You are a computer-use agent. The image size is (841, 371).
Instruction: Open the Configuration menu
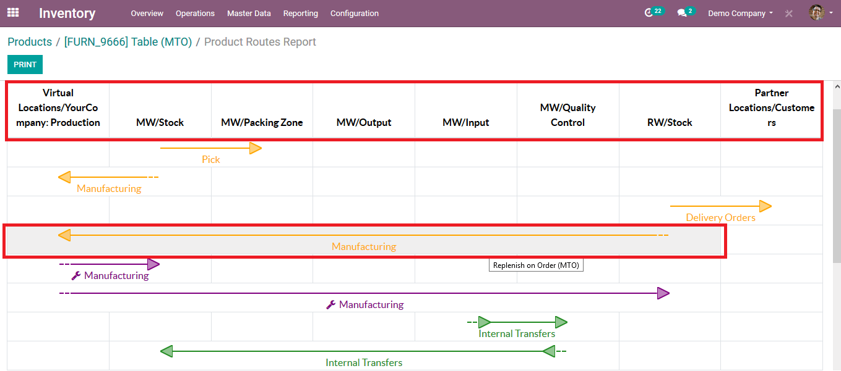355,13
